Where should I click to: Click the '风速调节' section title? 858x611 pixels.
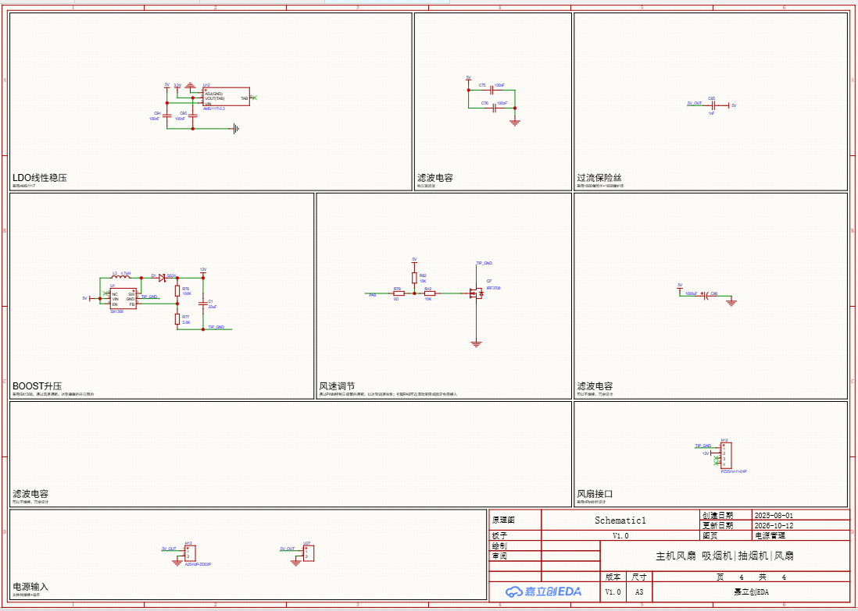[337, 385]
